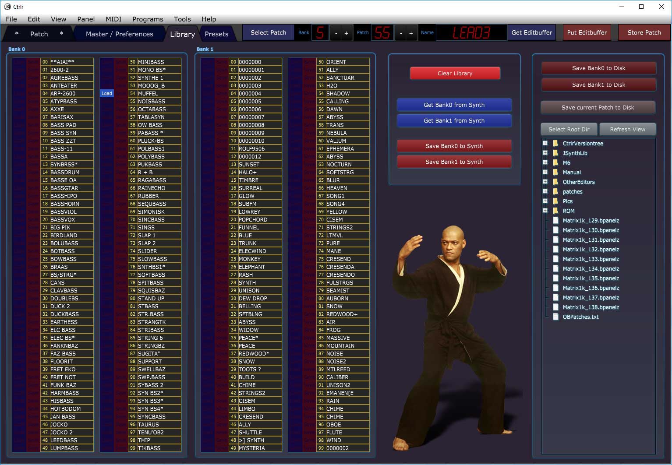
Task: Click the ROM folder icon
Action: pyautogui.click(x=555, y=211)
